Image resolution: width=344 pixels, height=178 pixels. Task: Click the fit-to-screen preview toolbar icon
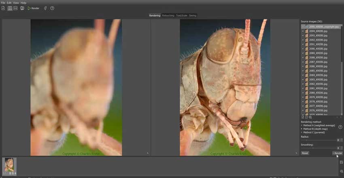(x=22, y=8)
